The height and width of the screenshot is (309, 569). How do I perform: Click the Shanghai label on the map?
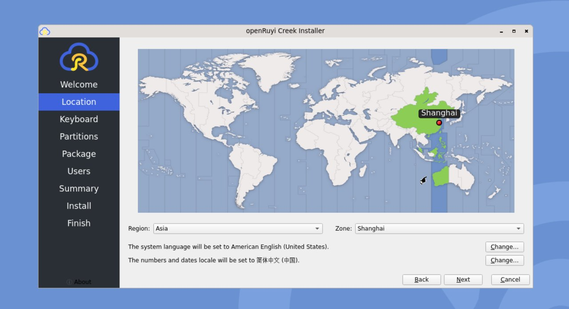439,113
